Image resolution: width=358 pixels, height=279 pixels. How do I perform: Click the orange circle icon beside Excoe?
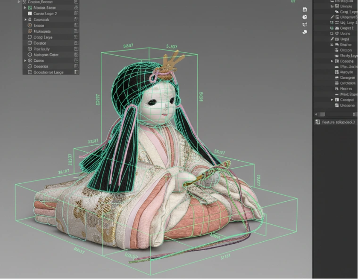pyautogui.click(x=30, y=25)
